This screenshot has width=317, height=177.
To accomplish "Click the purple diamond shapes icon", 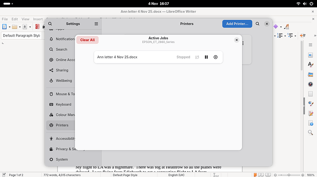I will pyautogui.click(x=276, y=27).
